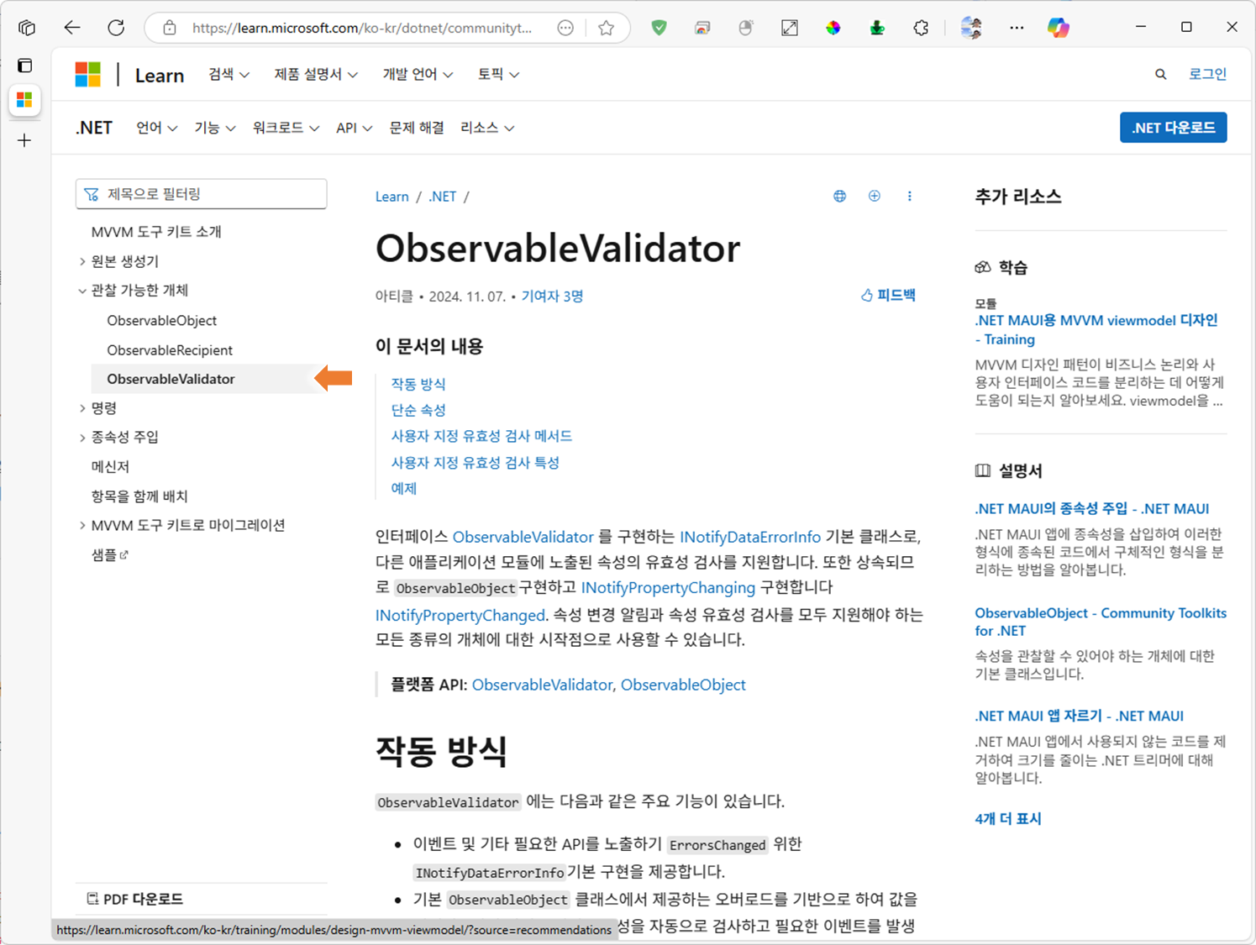Expand MVVM 도구 키트로 마이그레이션 node

(x=82, y=526)
